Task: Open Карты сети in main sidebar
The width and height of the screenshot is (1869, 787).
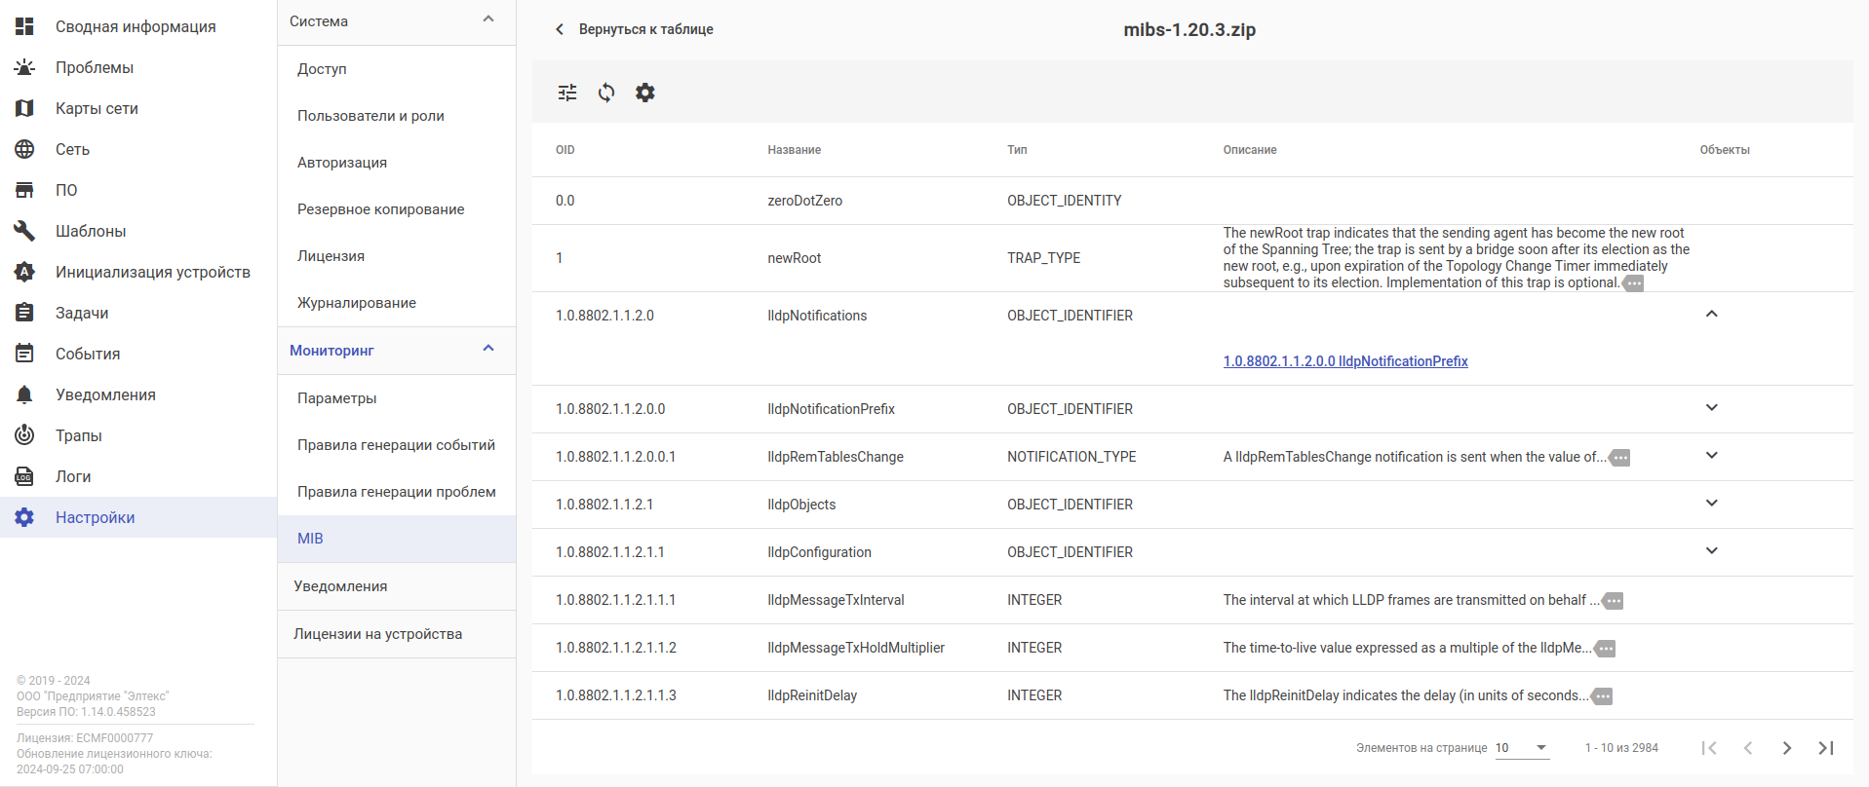Action: [x=97, y=108]
